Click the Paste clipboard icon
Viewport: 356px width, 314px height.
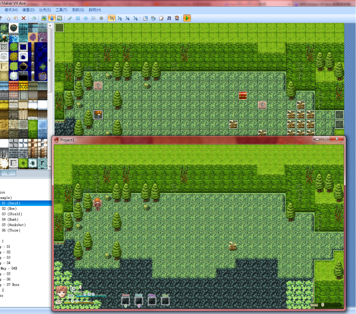(x=16, y=18)
